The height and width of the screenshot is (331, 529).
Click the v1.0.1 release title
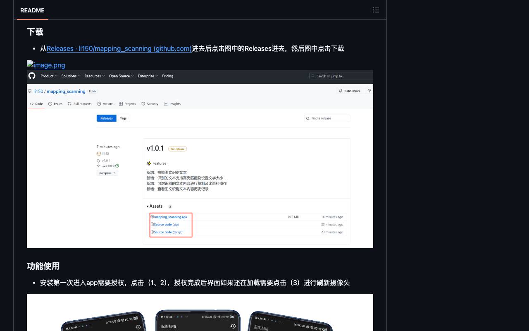click(155, 148)
